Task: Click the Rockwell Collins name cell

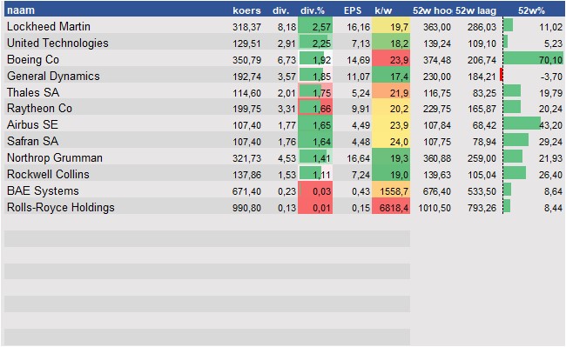Action: [x=48, y=175]
